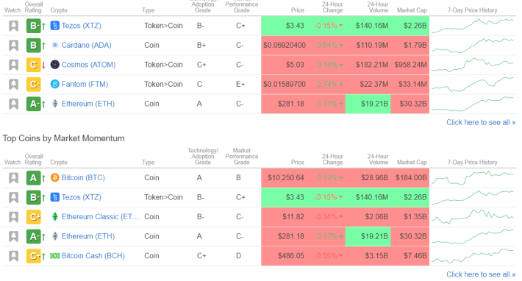Click the C+ rating badge for Bitcoin Cash
This screenshot has width=522, height=281.
[33, 257]
